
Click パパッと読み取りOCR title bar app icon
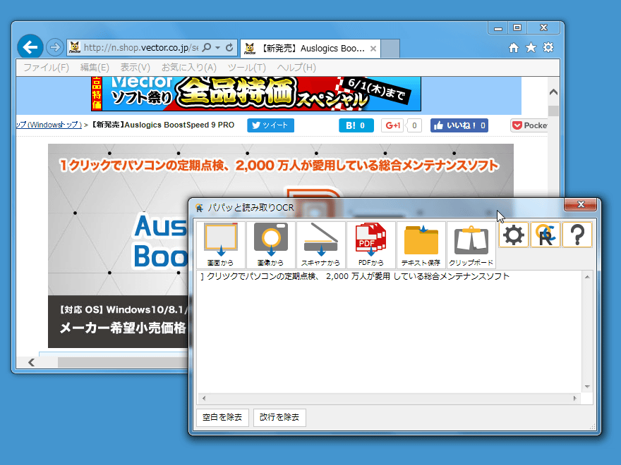[x=199, y=208]
